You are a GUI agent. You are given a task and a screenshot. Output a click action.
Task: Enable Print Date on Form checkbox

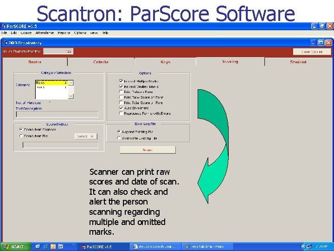(x=121, y=92)
